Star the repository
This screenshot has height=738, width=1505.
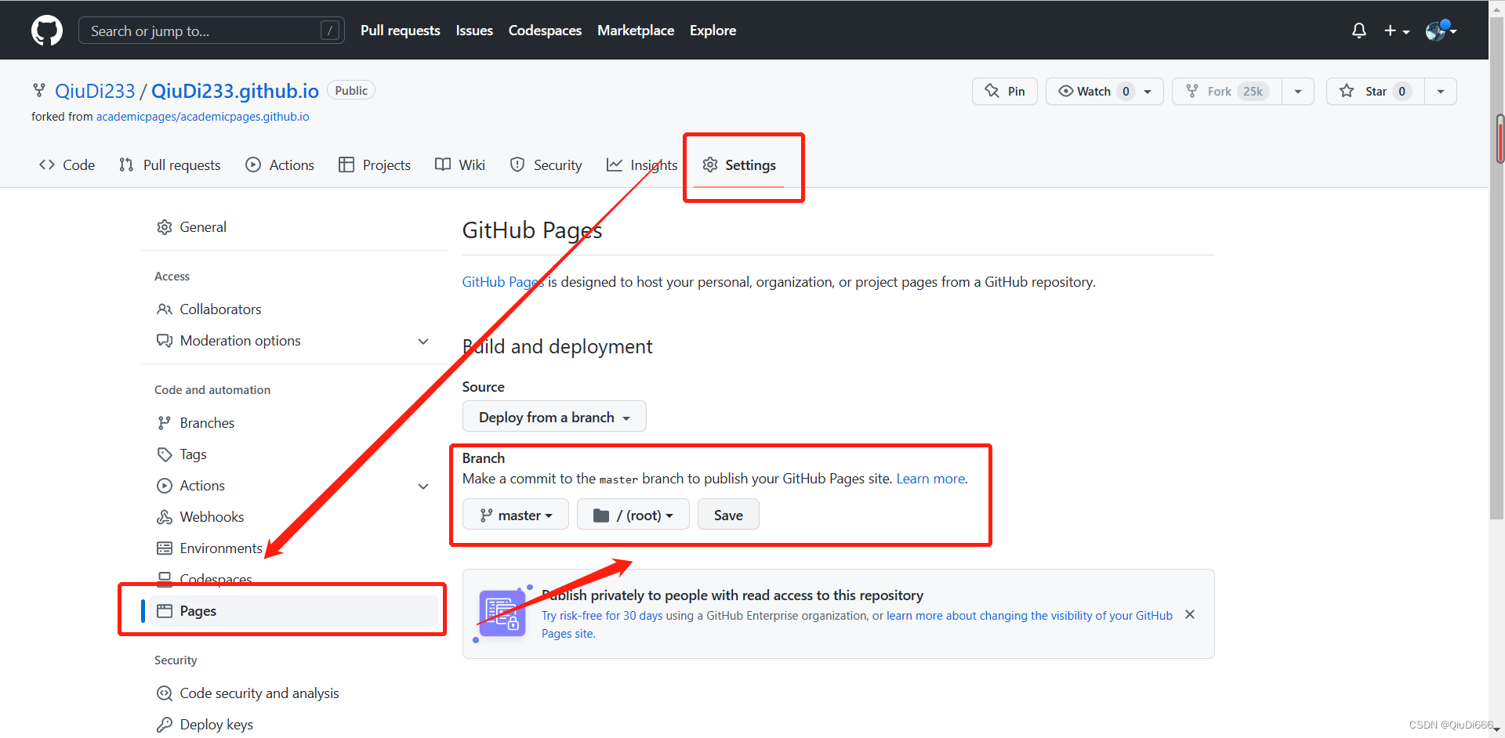point(1375,91)
